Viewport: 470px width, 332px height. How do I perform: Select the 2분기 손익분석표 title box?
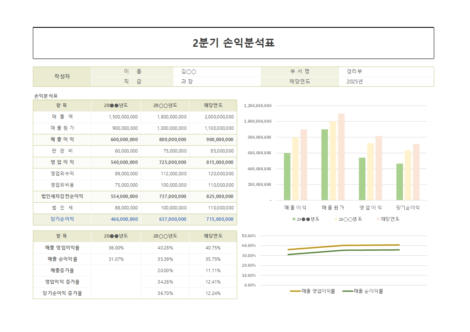click(x=233, y=43)
